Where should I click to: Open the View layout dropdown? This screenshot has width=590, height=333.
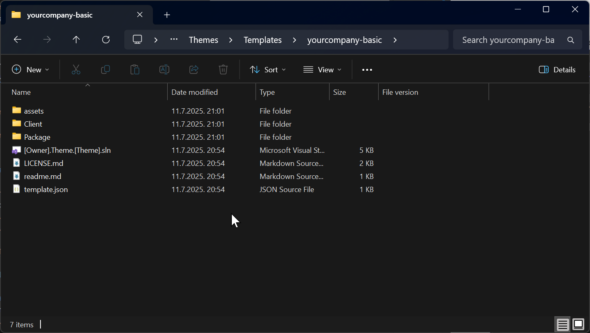pos(322,70)
